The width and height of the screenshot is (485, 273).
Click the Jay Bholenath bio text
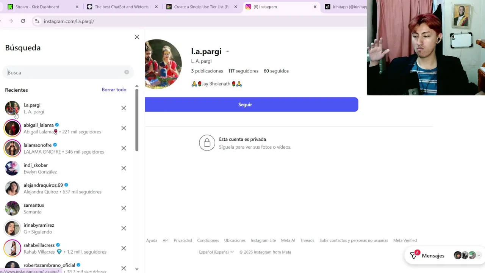click(x=216, y=84)
